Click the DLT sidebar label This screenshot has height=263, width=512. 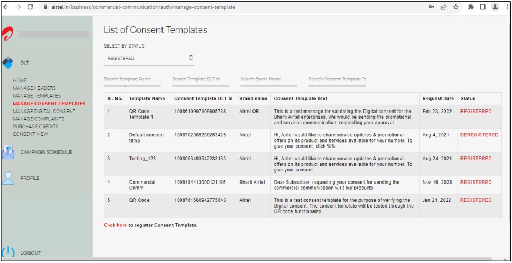point(24,63)
